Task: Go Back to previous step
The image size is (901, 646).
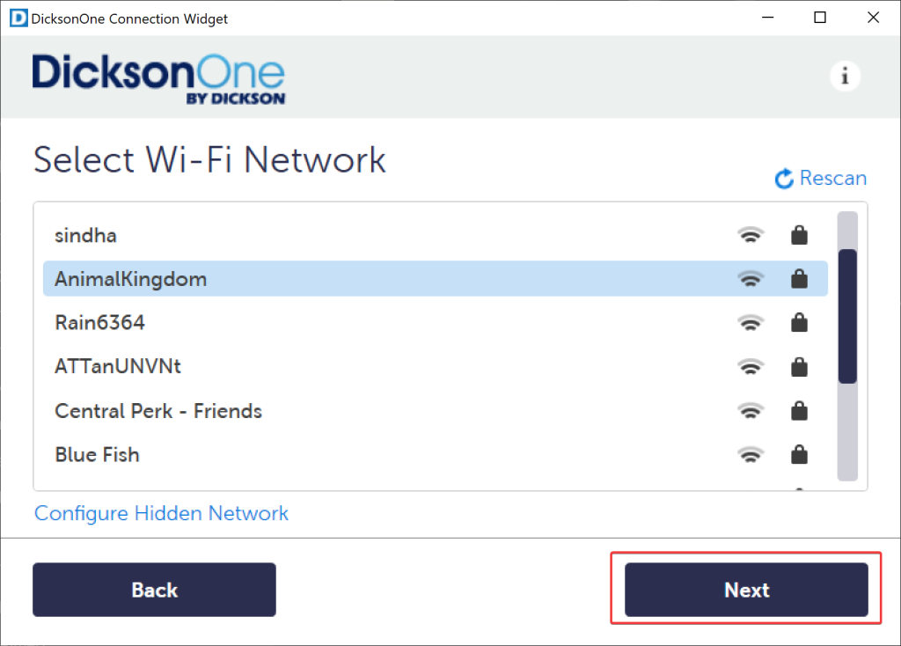Action: click(x=154, y=590)
